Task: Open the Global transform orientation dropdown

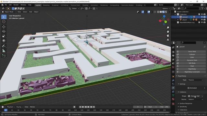Action: tap(74, 9)
